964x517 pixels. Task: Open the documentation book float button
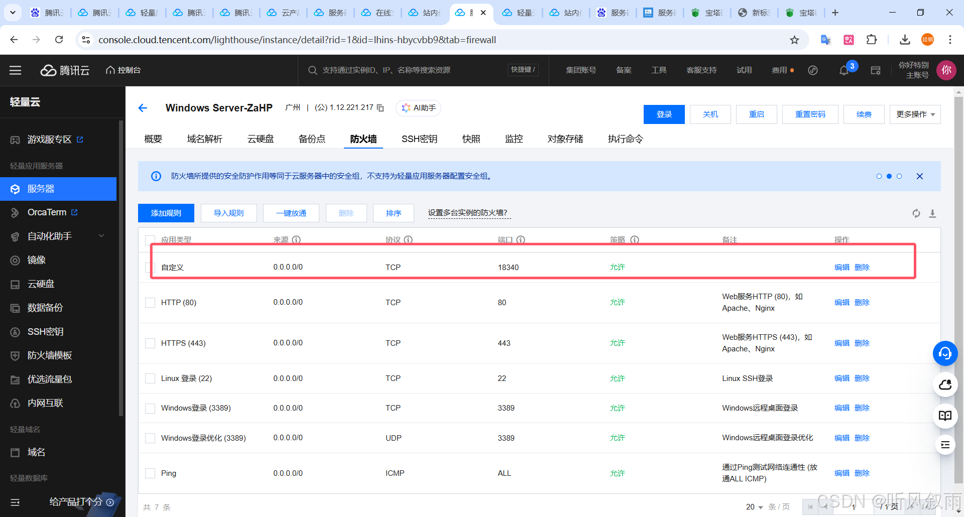(945, 416)
